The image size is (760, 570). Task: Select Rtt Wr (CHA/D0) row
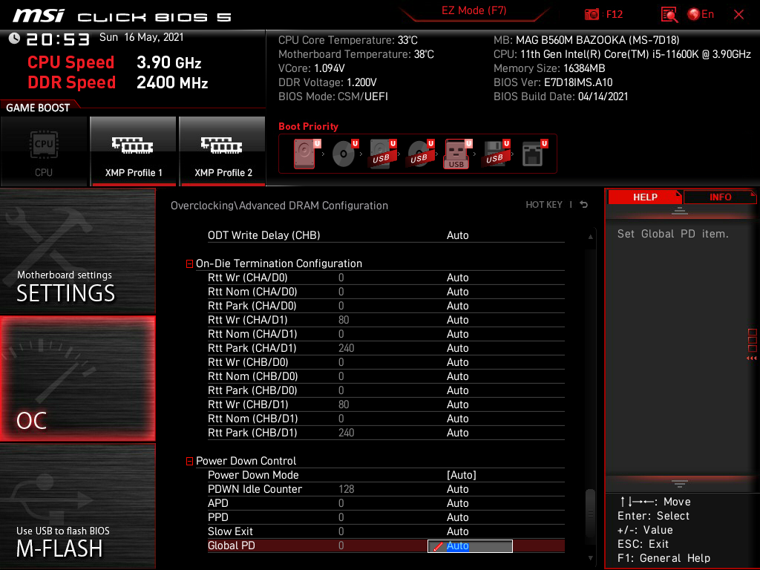tap(386, 278)
